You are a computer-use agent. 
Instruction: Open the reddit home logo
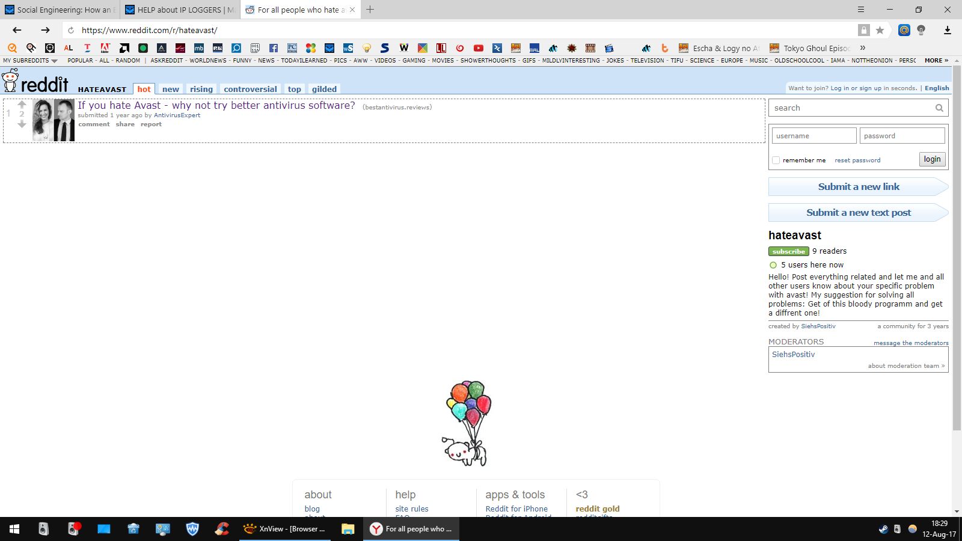click(35, 81)
